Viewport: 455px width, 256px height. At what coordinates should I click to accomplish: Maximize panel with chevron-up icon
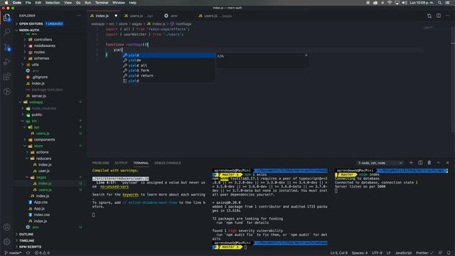point(439,163)
